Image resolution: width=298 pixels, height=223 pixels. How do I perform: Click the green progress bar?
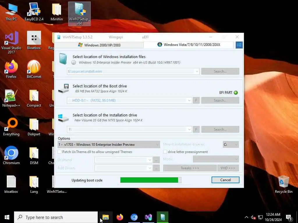click(151, 180)
